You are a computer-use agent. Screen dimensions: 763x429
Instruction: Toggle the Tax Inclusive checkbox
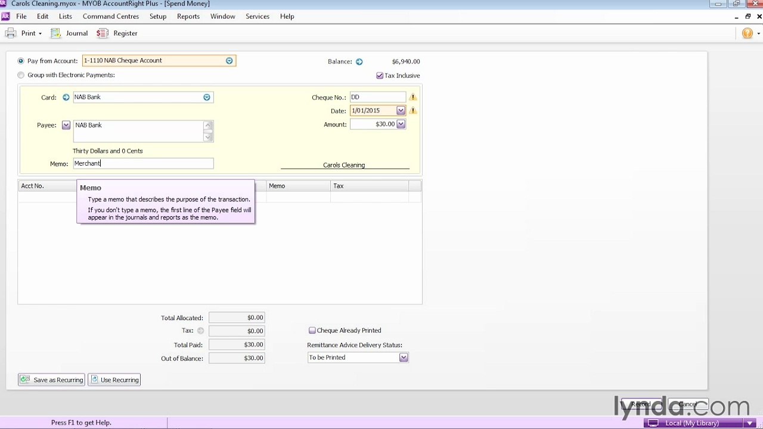[380, 76]
